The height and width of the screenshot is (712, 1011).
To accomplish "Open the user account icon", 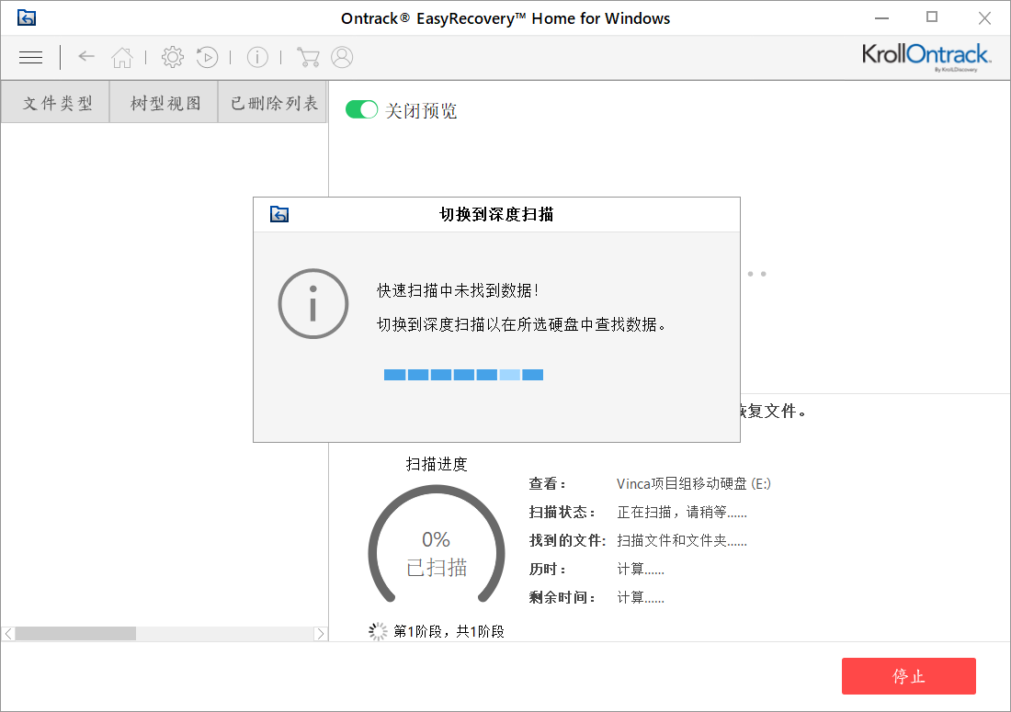I will coord(342,57).
